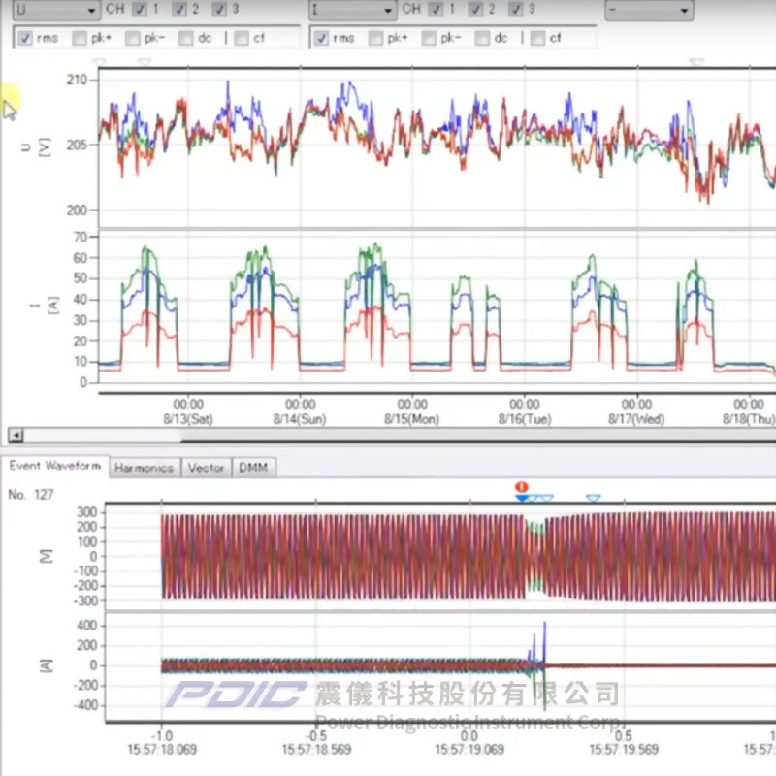Click second grey triangle marker above voltage trend
Screen dimensions: 776x776
(145, 62)
